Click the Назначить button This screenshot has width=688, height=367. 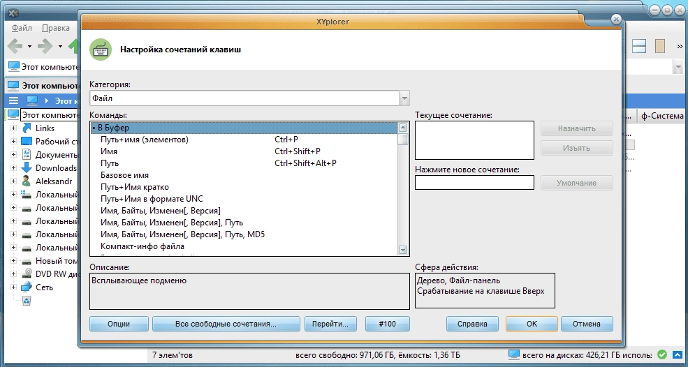tap(576, 129)
